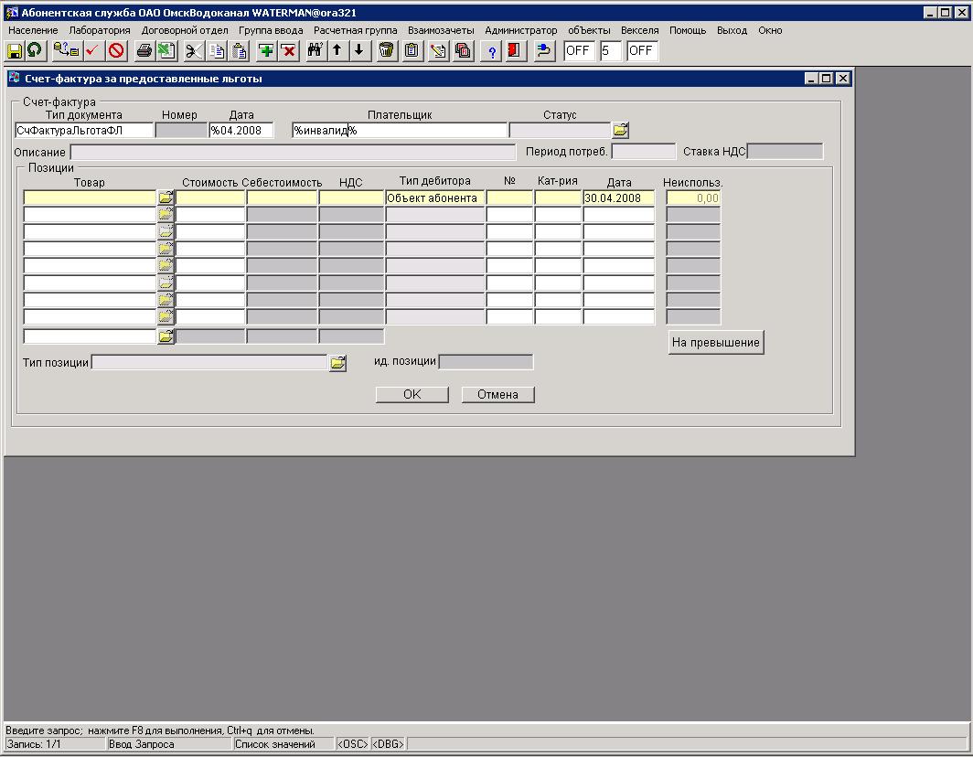Image resolution: width=973 pixels, height=757 pixels.
Task: Open the Лаборатория menu
Action: click(100, 30)
